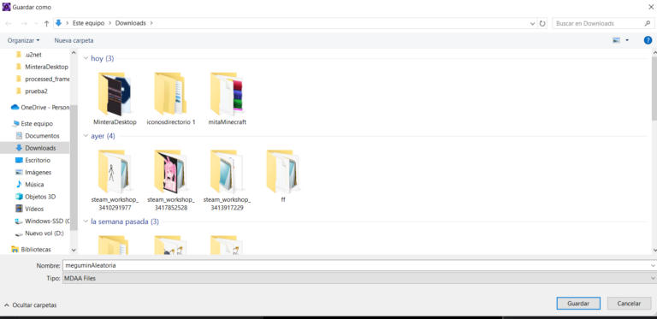Refresh the Downloads folder view

542,23
